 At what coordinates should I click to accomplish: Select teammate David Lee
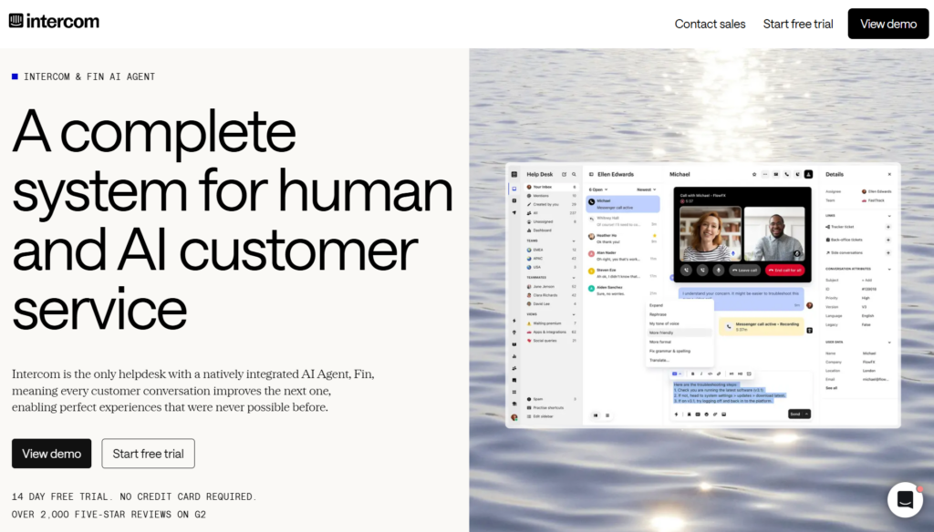(552, 304)
